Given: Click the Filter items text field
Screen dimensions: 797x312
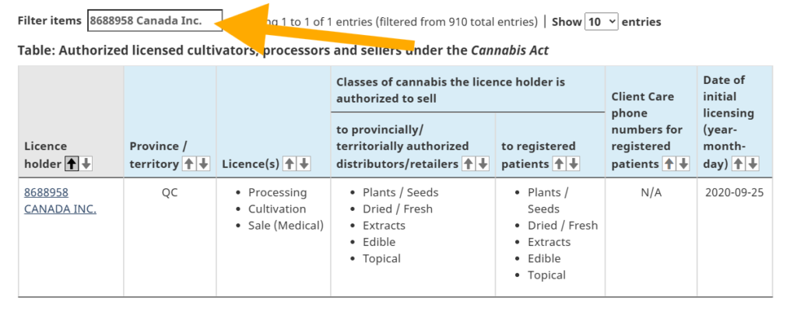Looking at the screenshot, I should [155, 21].
